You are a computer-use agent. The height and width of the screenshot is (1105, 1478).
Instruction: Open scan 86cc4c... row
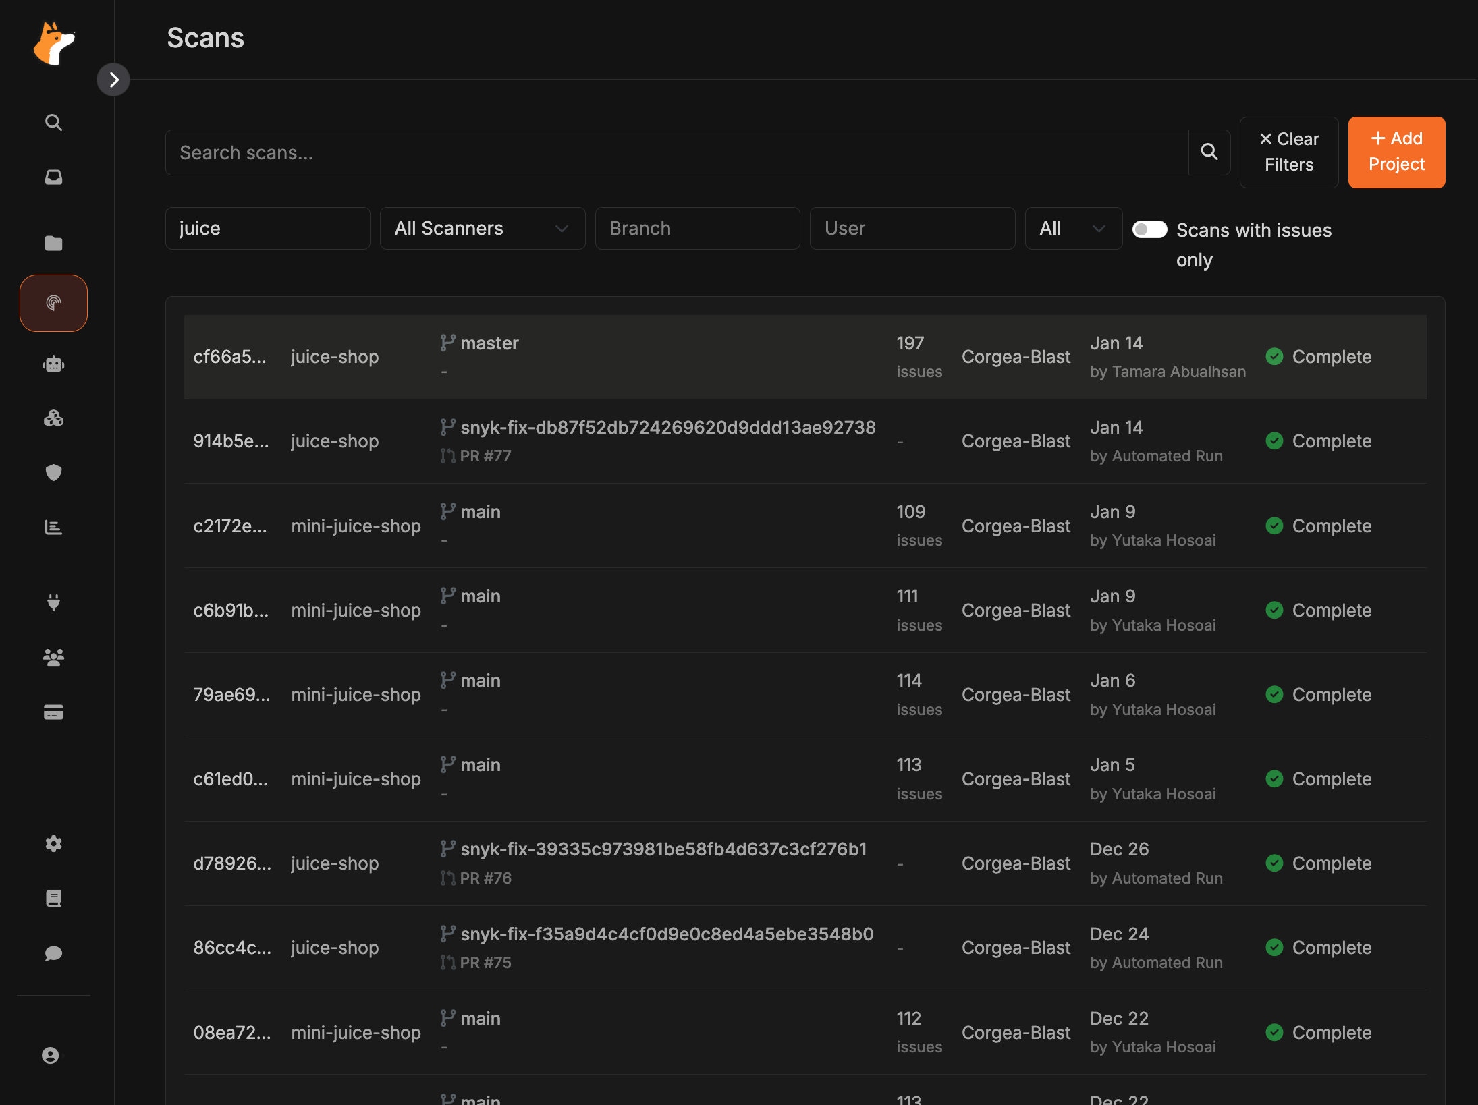pyautogui.click(x=805, y=948)
